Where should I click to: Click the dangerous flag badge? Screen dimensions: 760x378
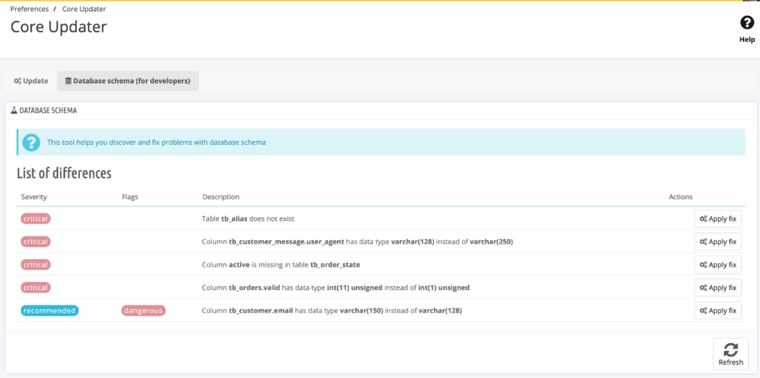pos(144,310)
